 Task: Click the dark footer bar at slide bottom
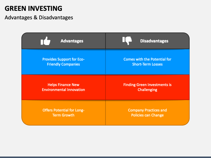point(105,157)
